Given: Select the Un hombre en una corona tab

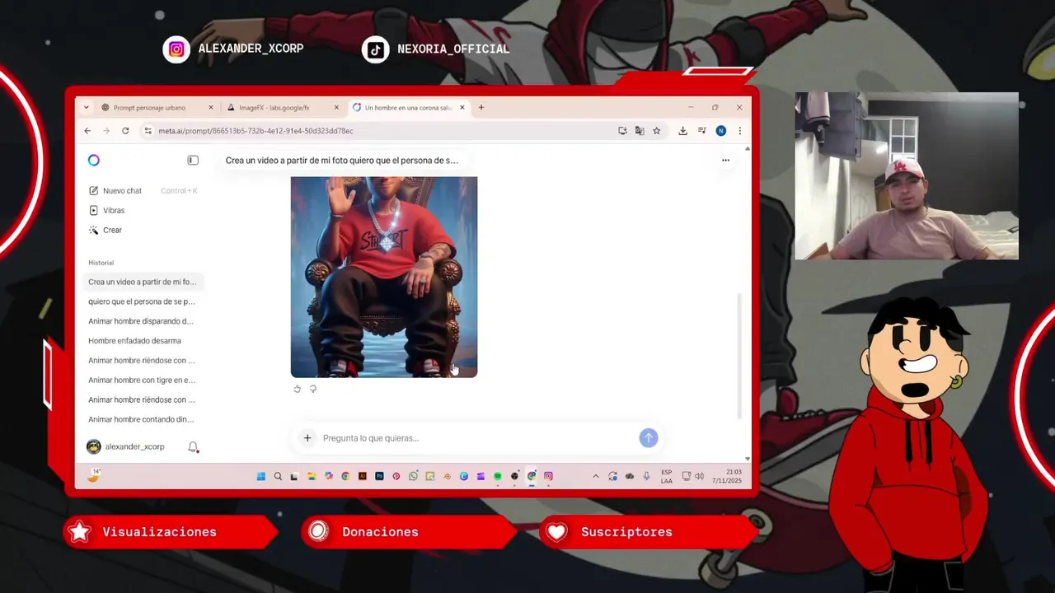Looking at the screenshot, I should [x=409, y=107].
